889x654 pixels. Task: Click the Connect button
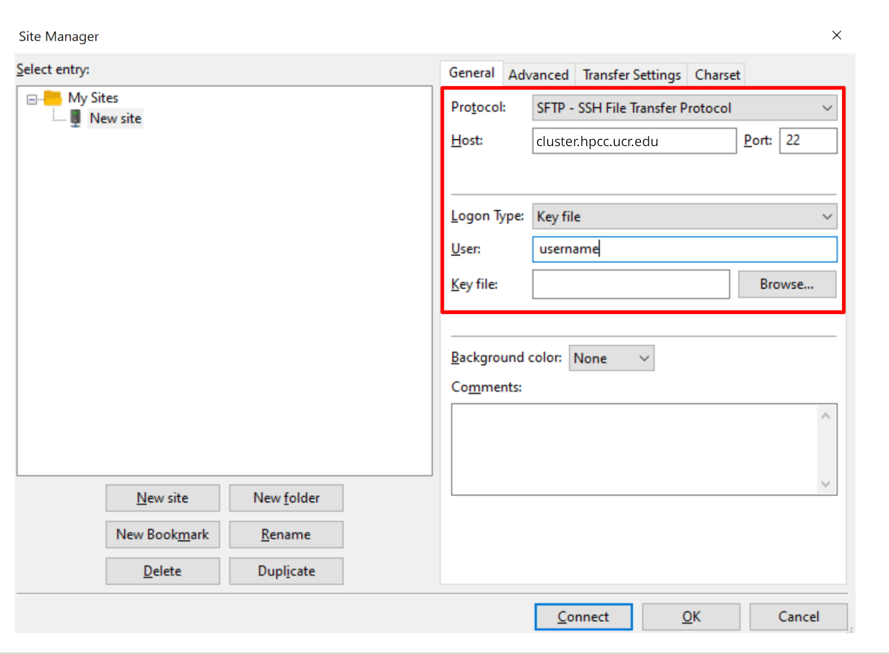[x=583, y=616]
